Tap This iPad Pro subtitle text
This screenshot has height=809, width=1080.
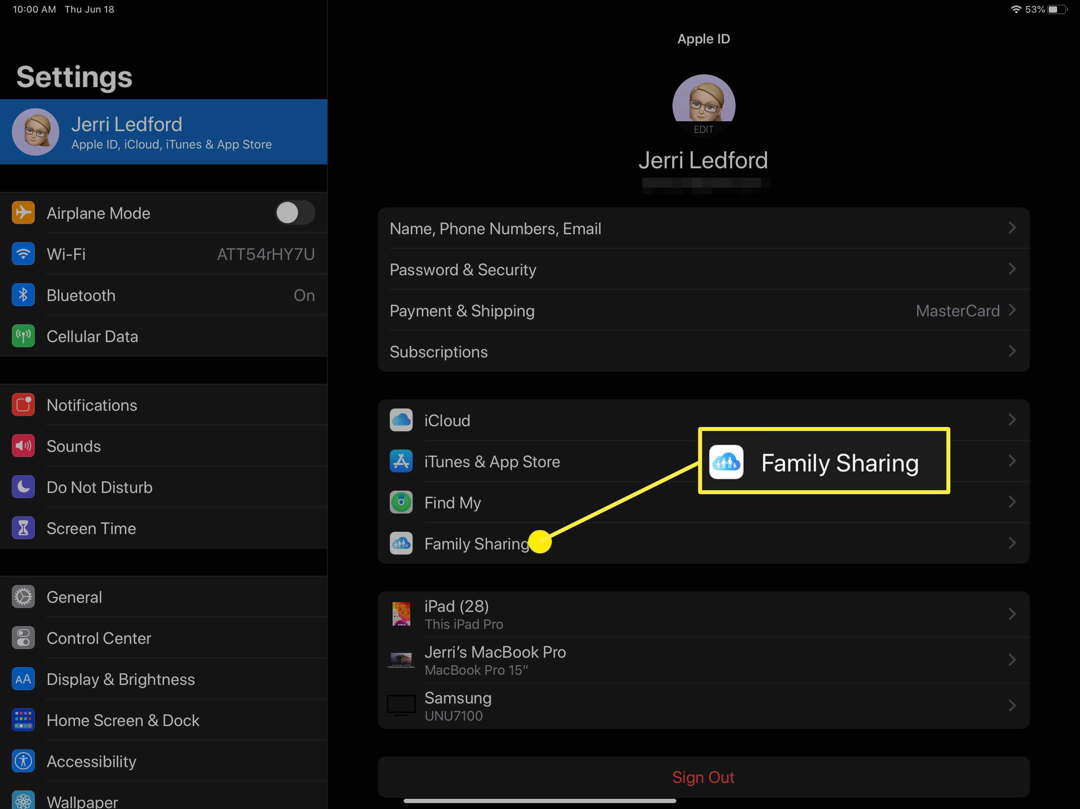[464, 624]
